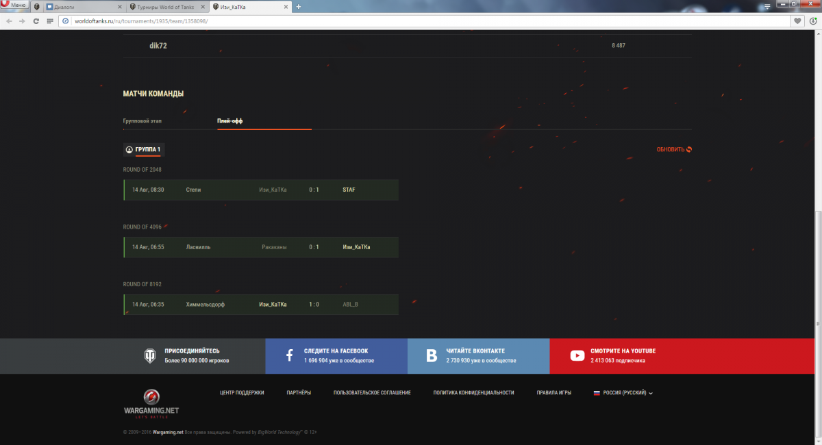Open the browser downloads icon
Image resolution: width=822 pixels, height=445 pixels.
pos(812,21)
